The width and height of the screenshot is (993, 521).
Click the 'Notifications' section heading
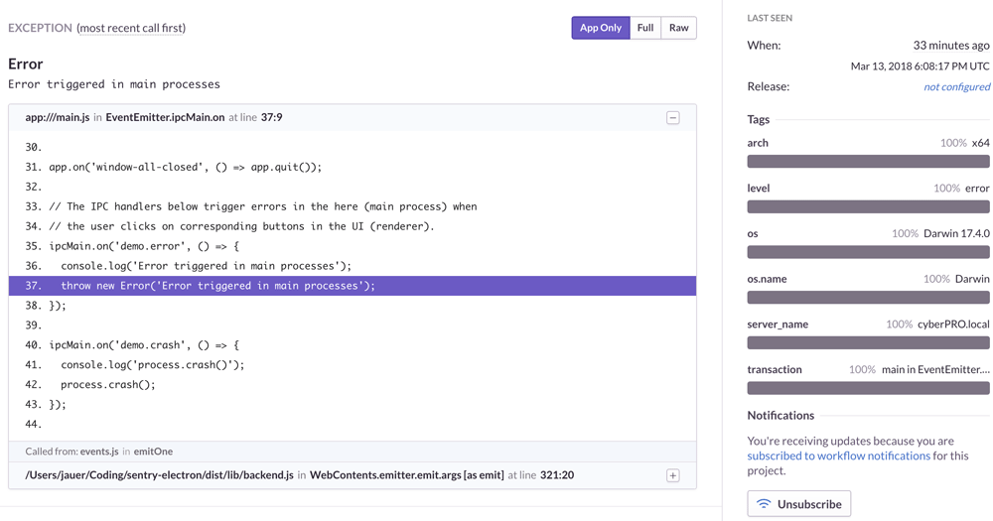tap(780, 415)
